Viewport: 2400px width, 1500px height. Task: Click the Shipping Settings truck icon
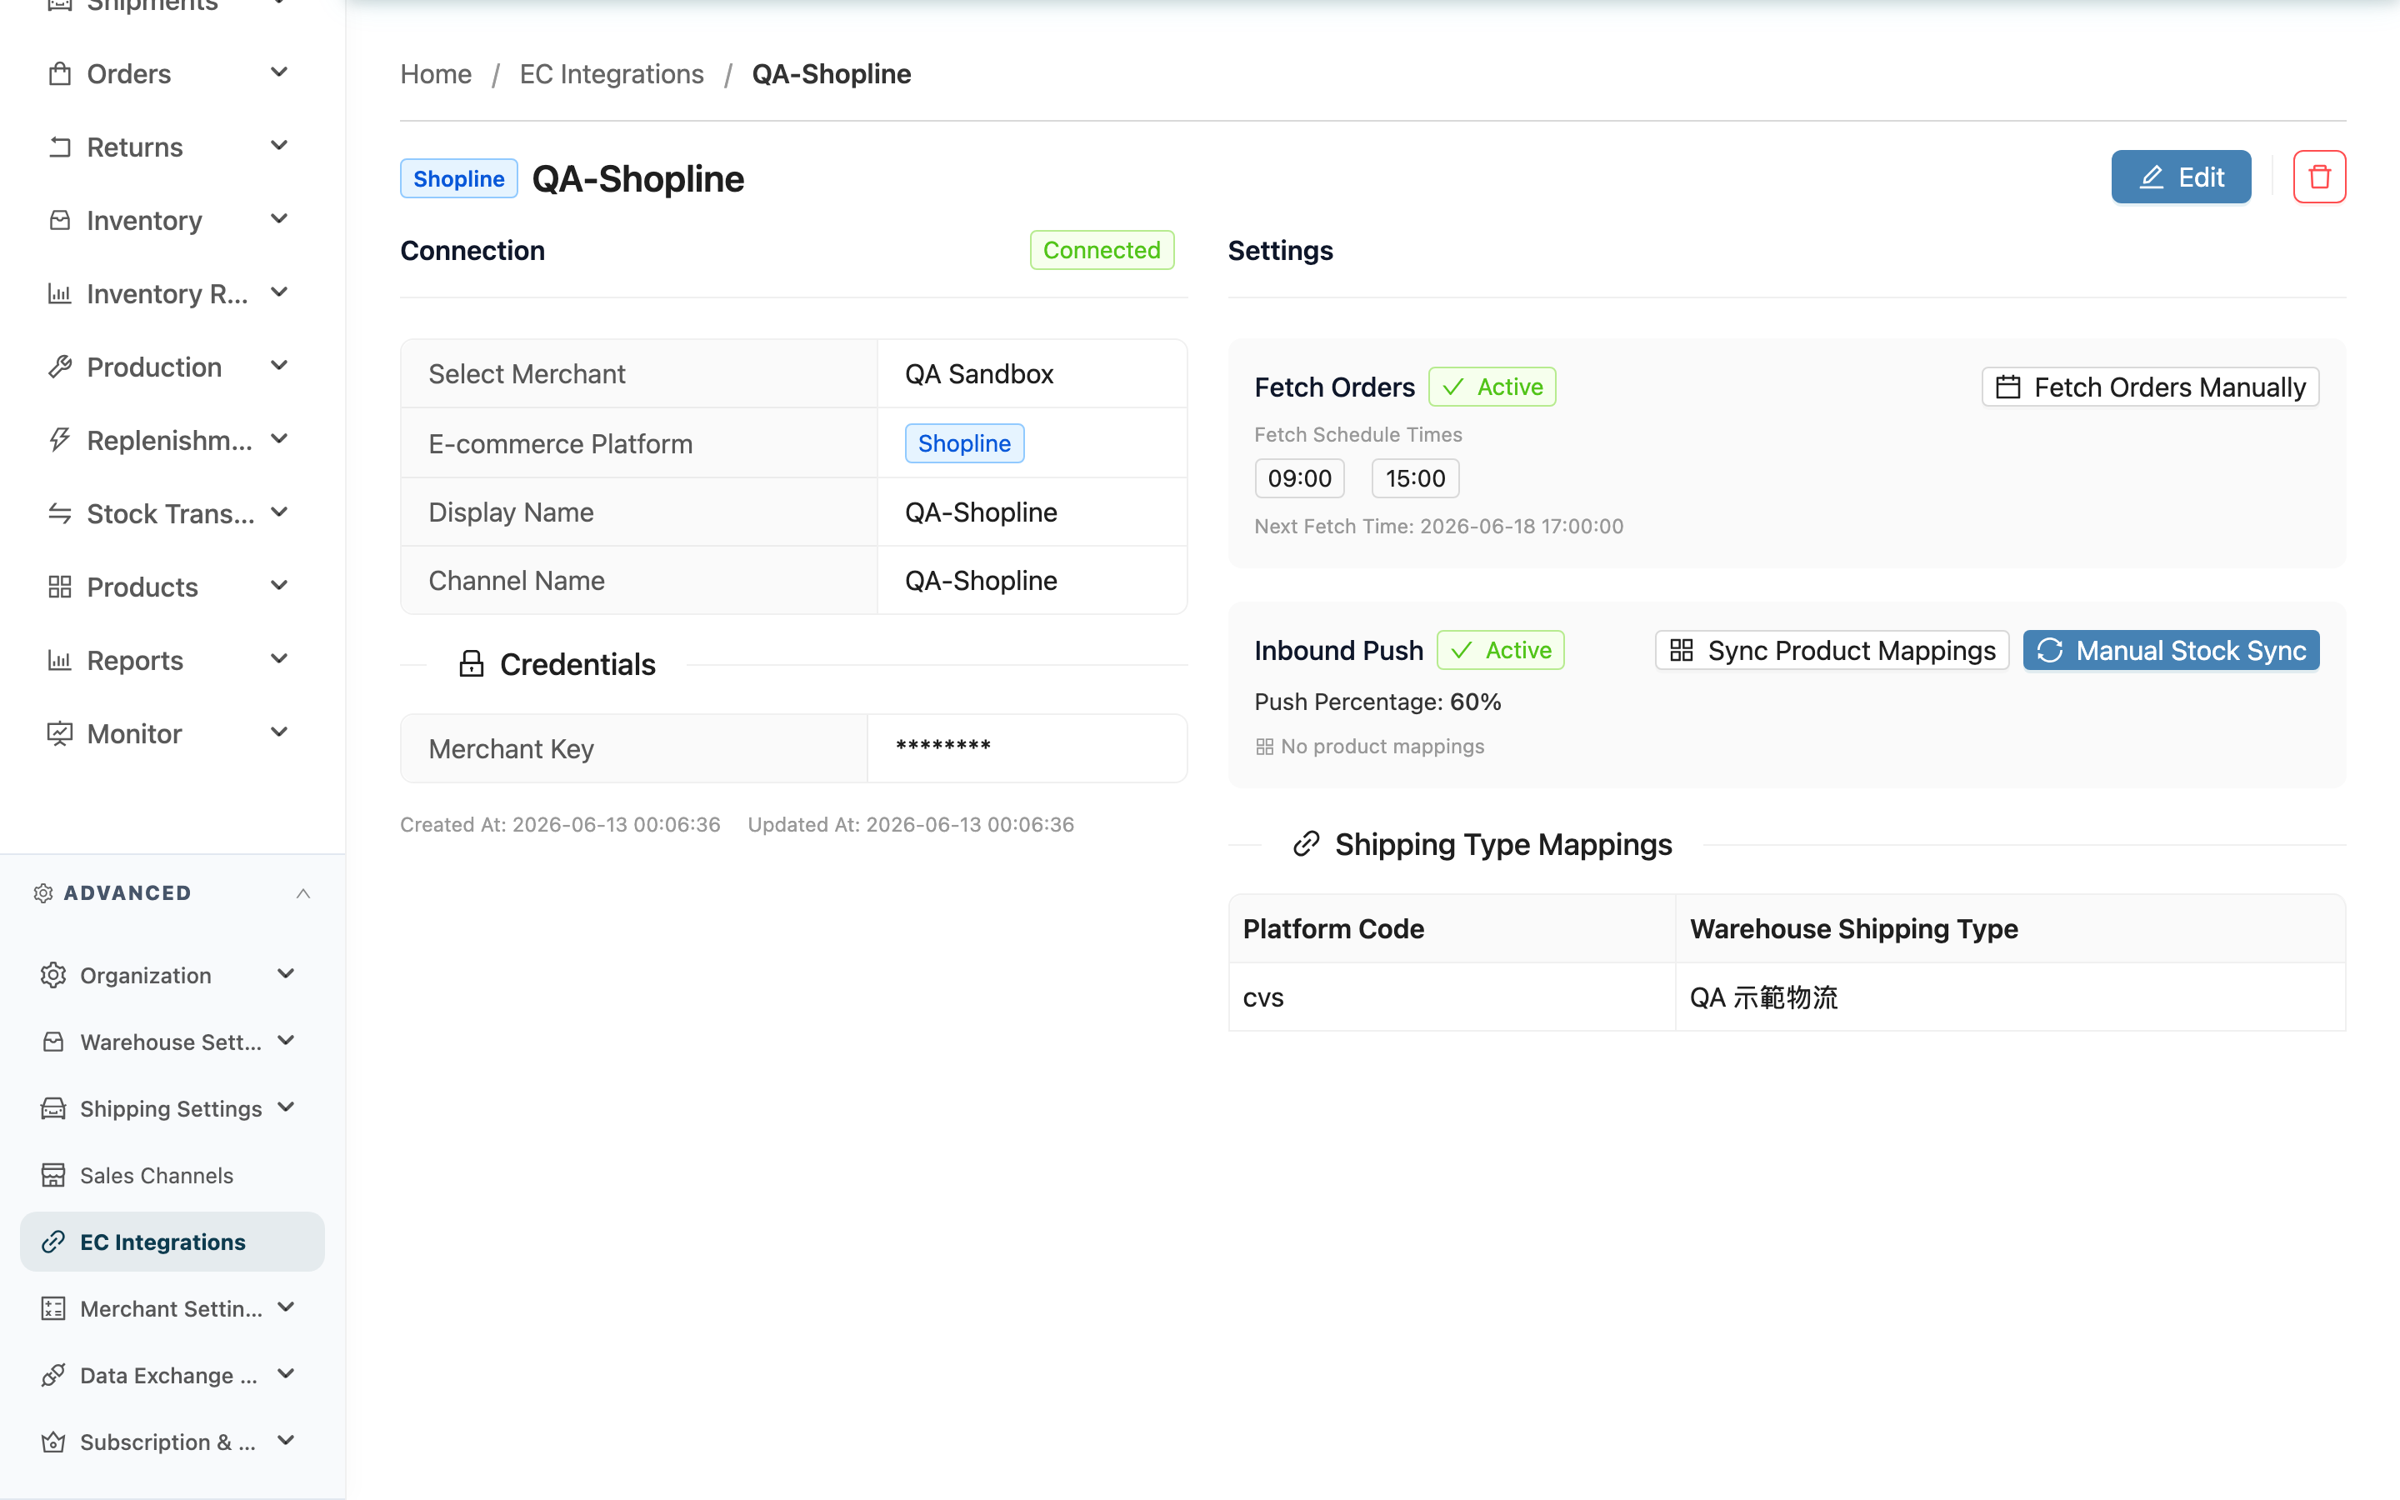[x=53, y=1108]
